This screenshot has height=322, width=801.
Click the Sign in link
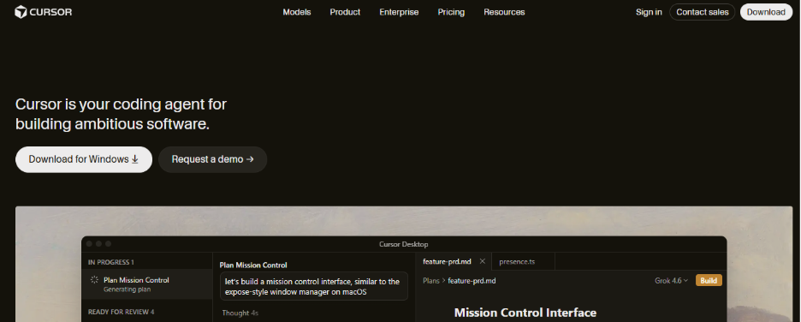point(649,12)
